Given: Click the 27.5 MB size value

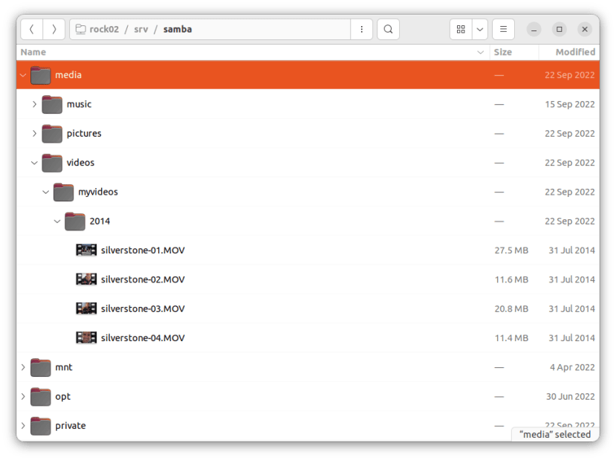Looking at the screenshot, I should pyautogui.click(x=511, y=250).
